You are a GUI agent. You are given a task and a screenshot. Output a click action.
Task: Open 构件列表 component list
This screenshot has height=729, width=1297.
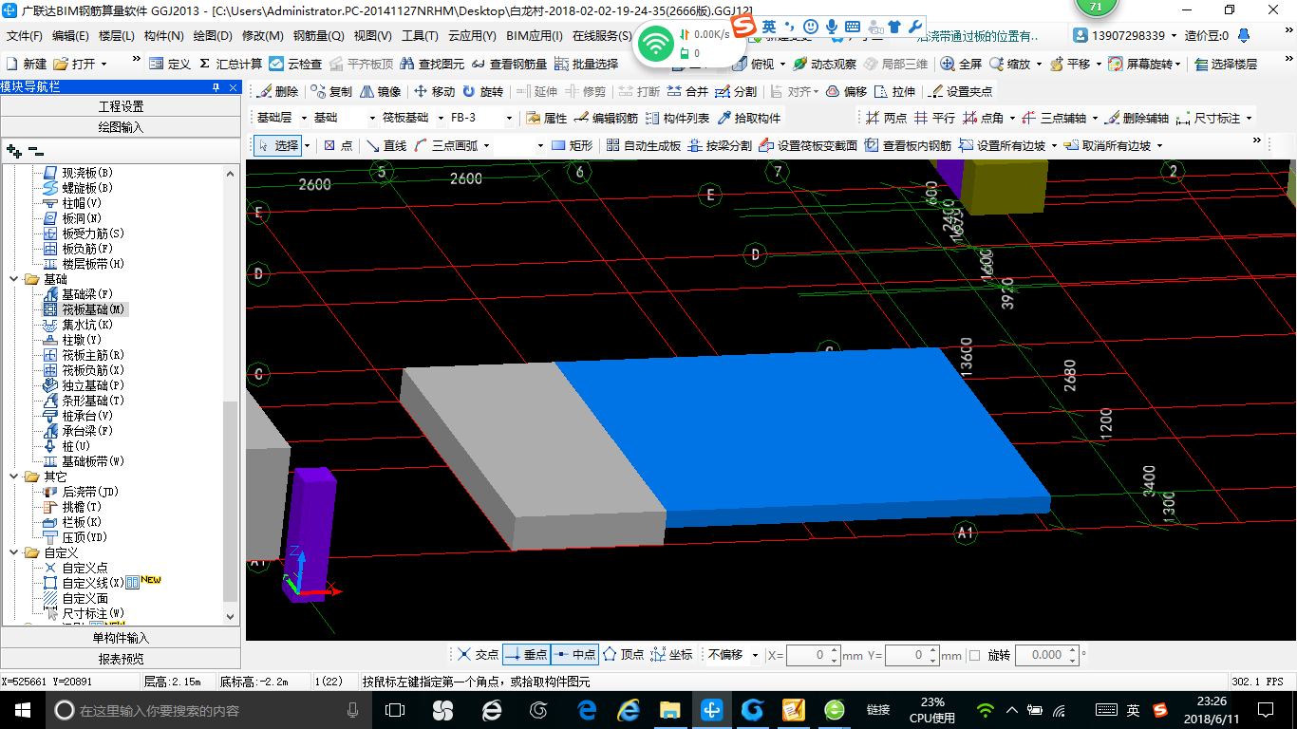pos(677,119)
